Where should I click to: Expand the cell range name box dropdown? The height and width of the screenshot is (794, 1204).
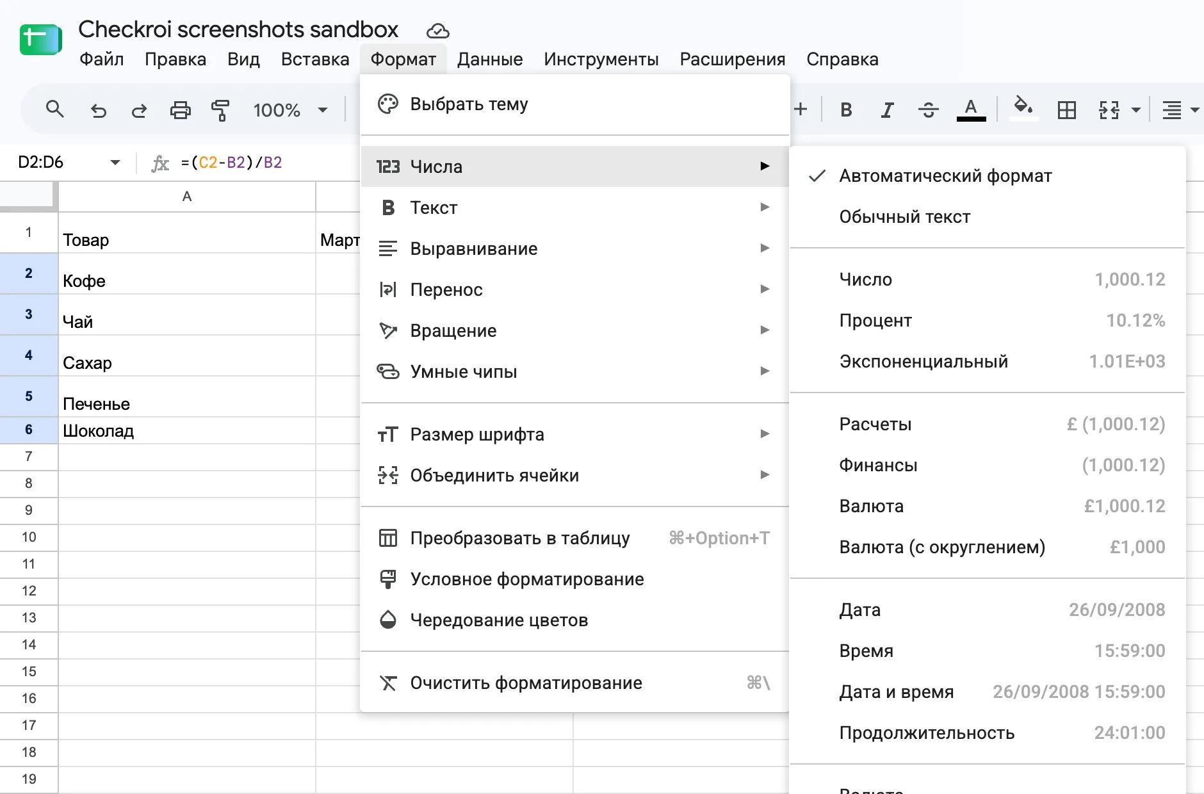pos(115,162)
